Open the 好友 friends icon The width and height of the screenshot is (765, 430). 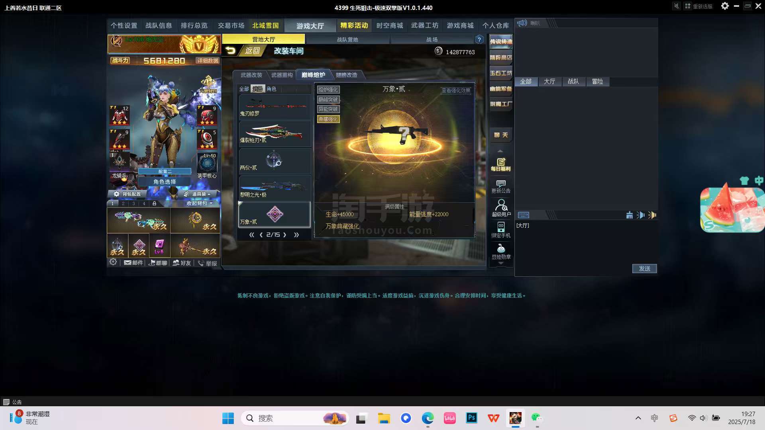click(182, 263)
